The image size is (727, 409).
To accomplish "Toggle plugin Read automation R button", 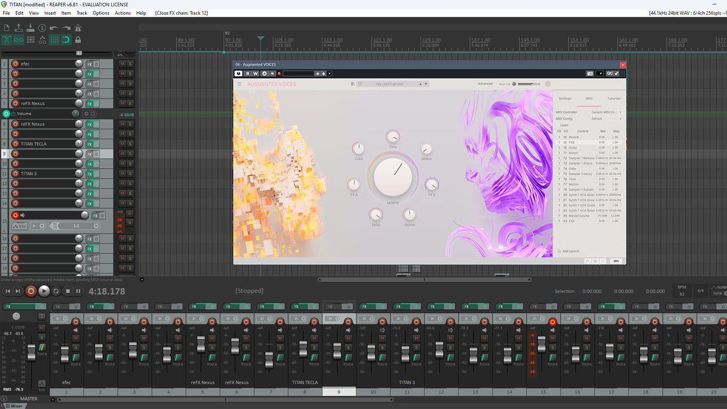I will [x=248, y=73].
